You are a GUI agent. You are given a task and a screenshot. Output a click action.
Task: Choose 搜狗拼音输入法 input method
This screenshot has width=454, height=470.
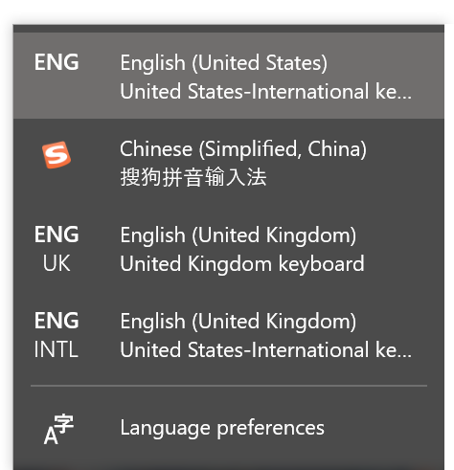point(193,177)
